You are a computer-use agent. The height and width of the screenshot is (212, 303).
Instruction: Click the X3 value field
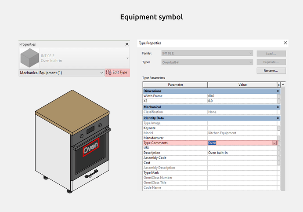[x=242, y=101]
